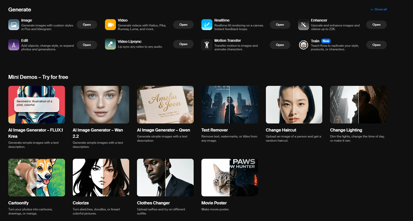The height and width of the screenshot is (221, 413).
Task: Select the Change Haircut thumbnail
Action: pos(294,105)
